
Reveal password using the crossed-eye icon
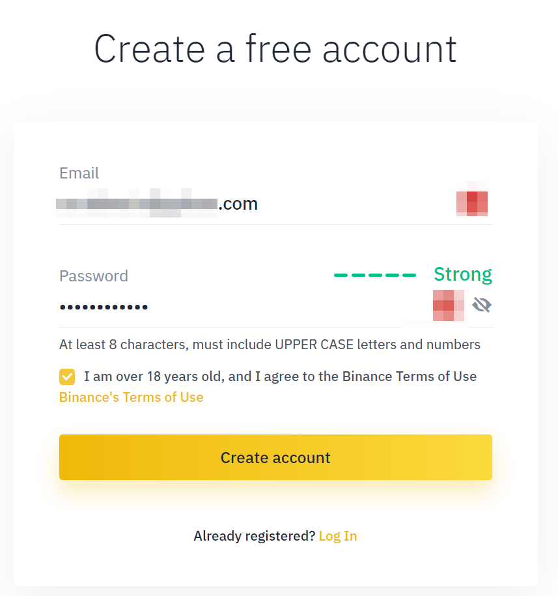482,305
